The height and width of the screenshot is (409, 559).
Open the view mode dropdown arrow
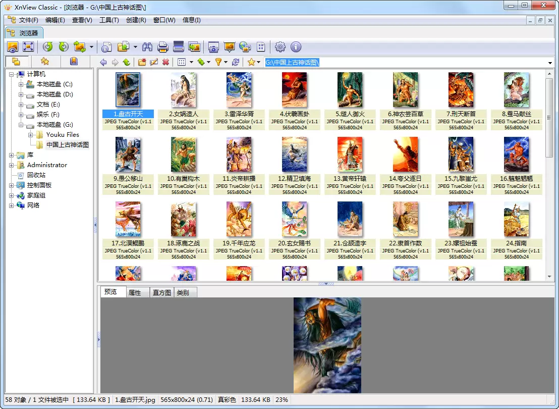[191, 63]
